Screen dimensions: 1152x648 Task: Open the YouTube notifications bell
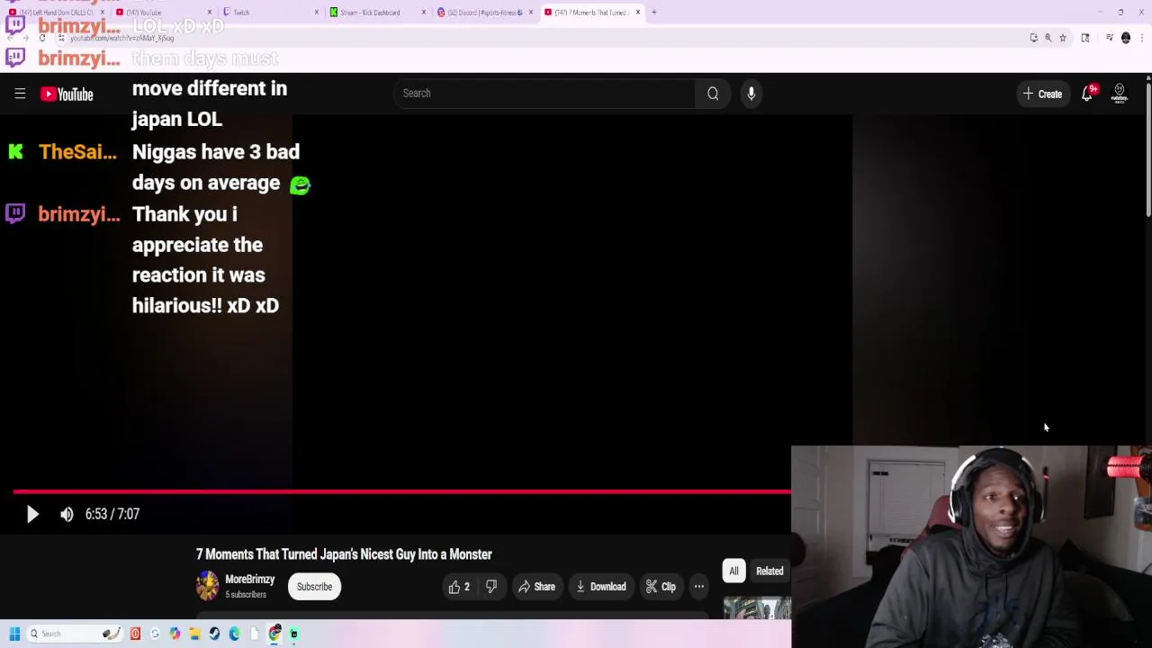point(1087,94)
